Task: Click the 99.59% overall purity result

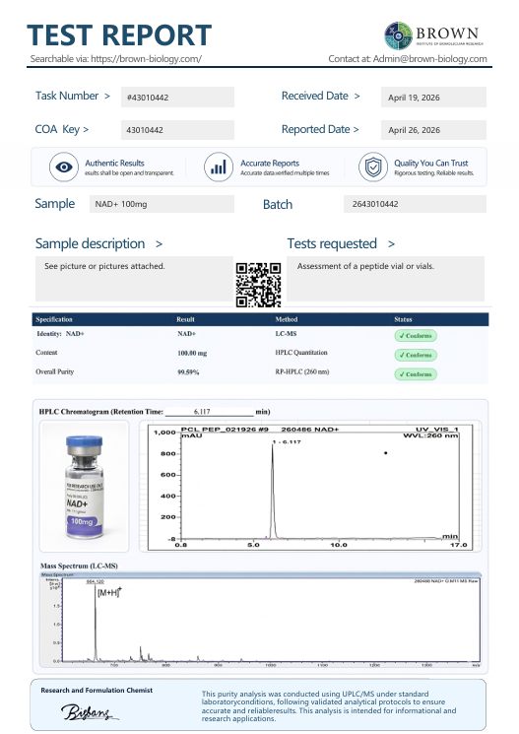Action: pos(188,372)
